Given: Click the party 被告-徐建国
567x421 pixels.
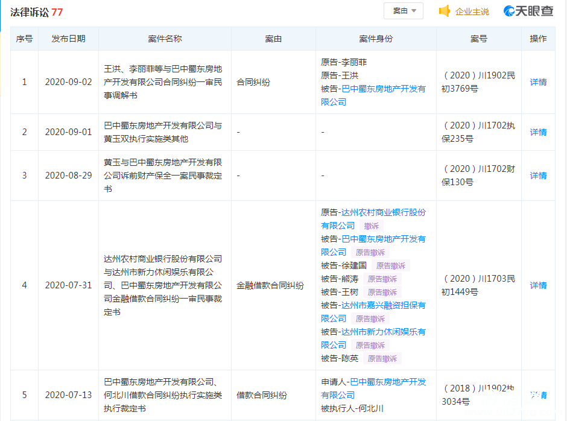Looking at the screenshot, I should click(344, 266).
